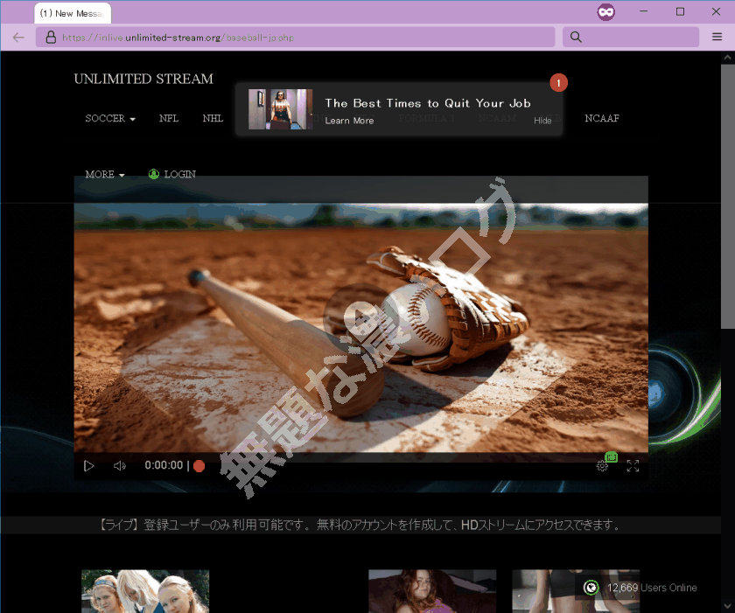Click the padlock site security icon
Image resolution: width=735 pixels, height=613 pixels.
(51, 38)
